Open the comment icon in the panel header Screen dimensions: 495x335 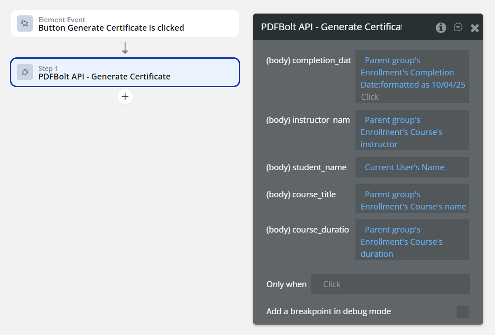458,27
